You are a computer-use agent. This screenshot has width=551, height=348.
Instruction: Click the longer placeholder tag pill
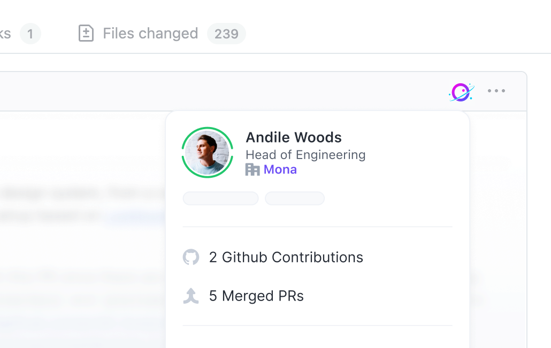click(221, 199)
